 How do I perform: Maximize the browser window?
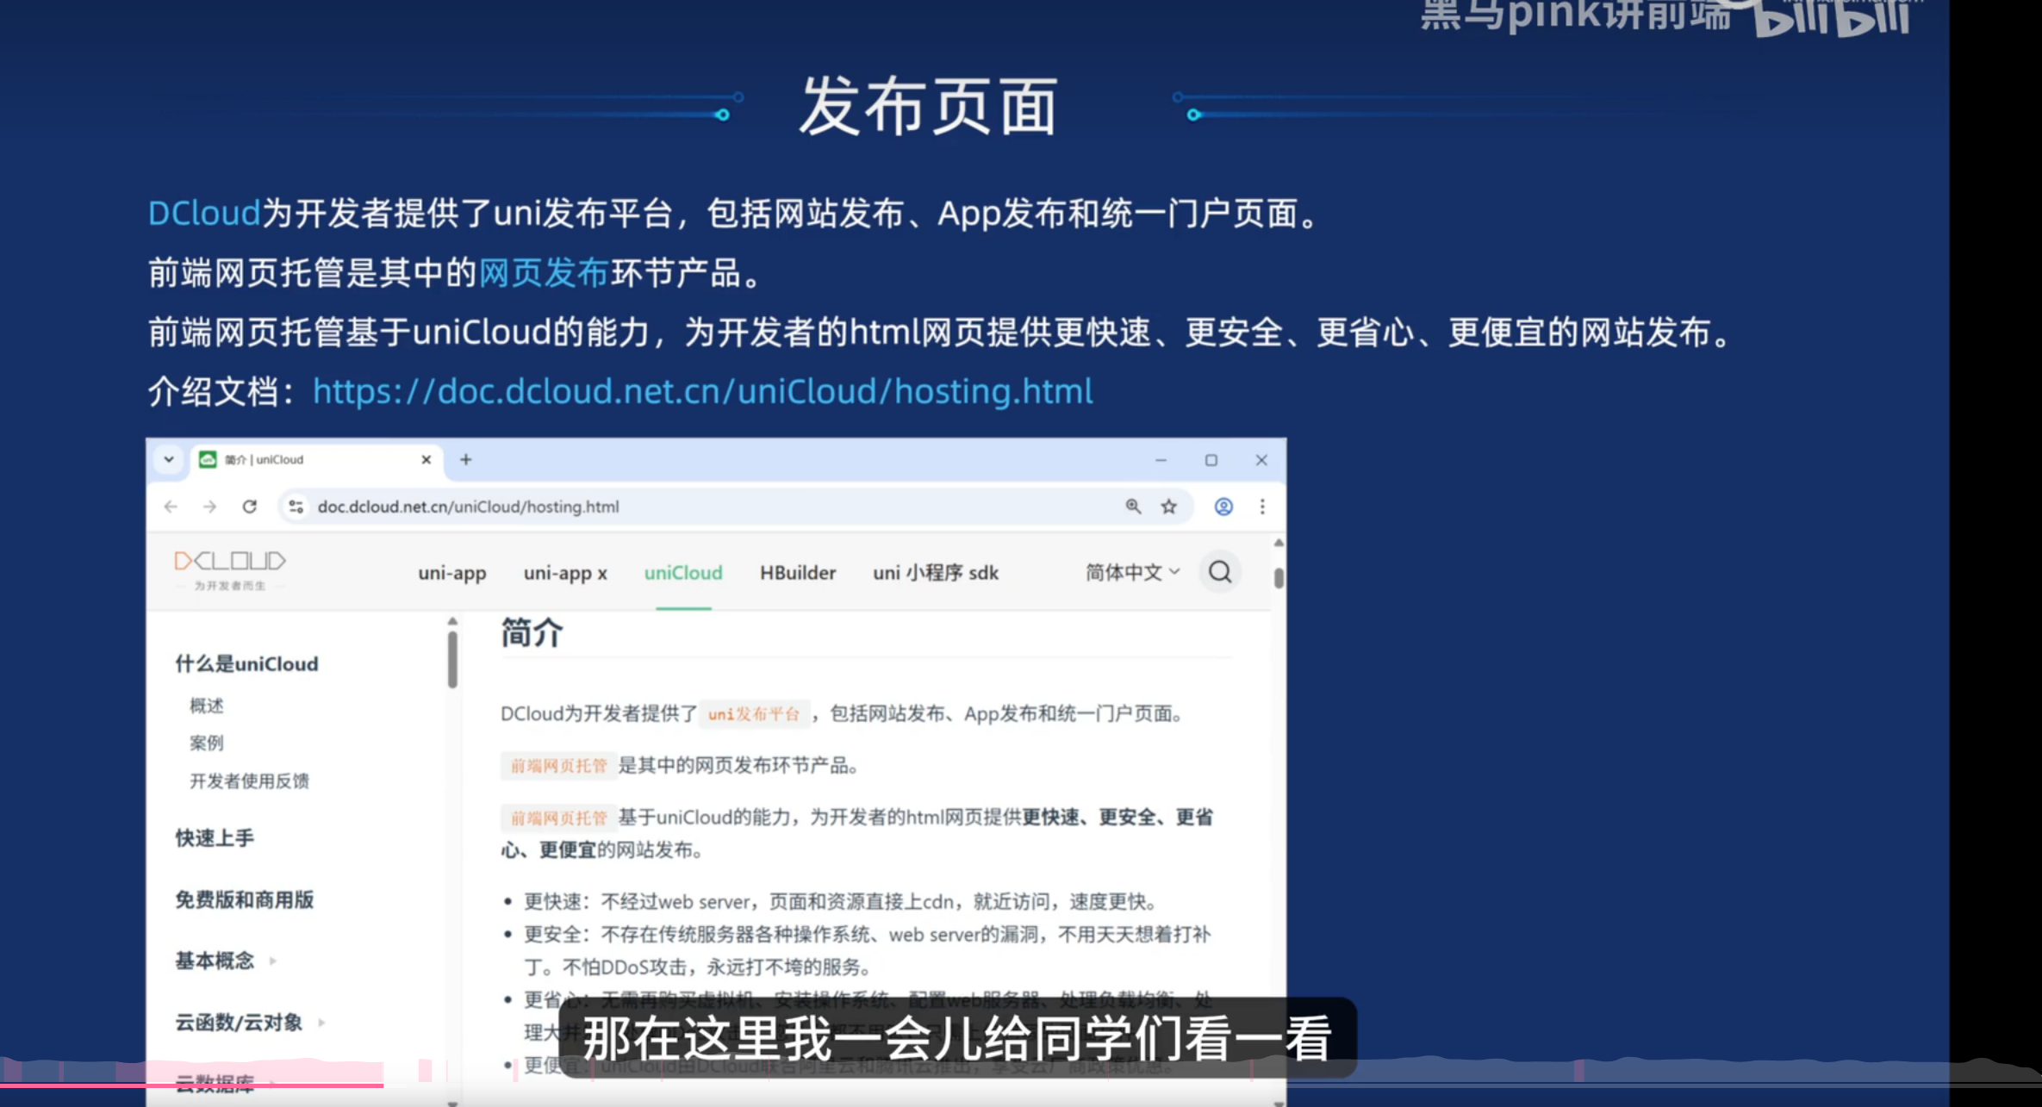point(1211,460)
